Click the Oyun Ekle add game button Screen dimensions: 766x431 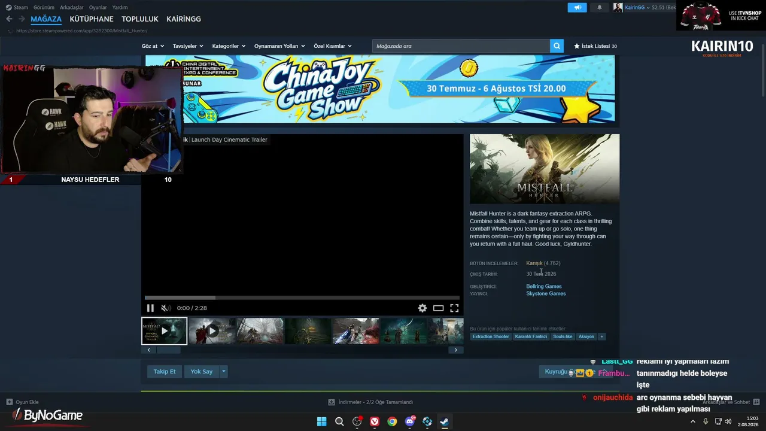pos(23,402)
